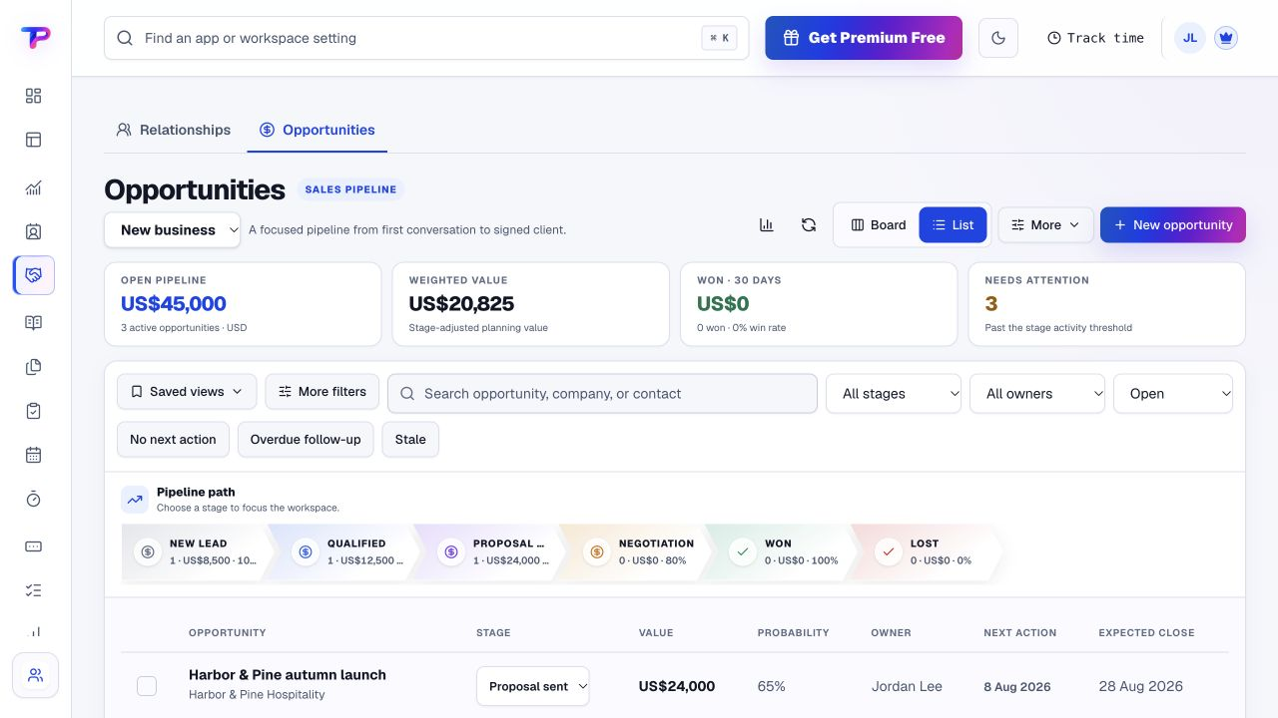
Task: Open the All stages dropdown
Action: click(x=894, y=394)
